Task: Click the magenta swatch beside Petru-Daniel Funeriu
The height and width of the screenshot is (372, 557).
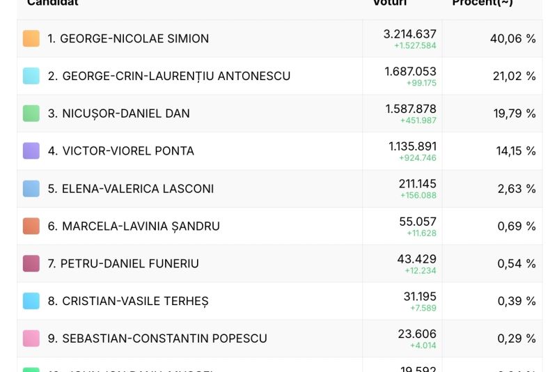Action: pyautogui.click(x=31, y=263)
